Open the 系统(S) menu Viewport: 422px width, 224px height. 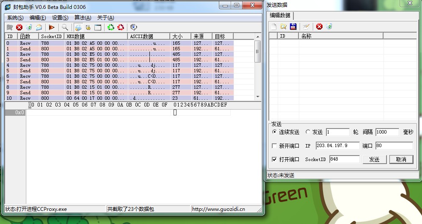tap(15, 18)
